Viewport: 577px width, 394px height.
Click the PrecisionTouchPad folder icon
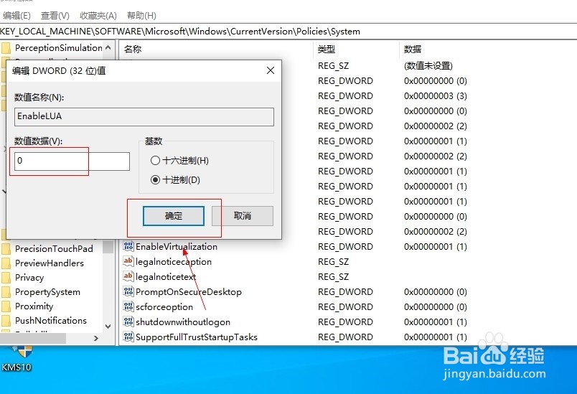point(6,249)
